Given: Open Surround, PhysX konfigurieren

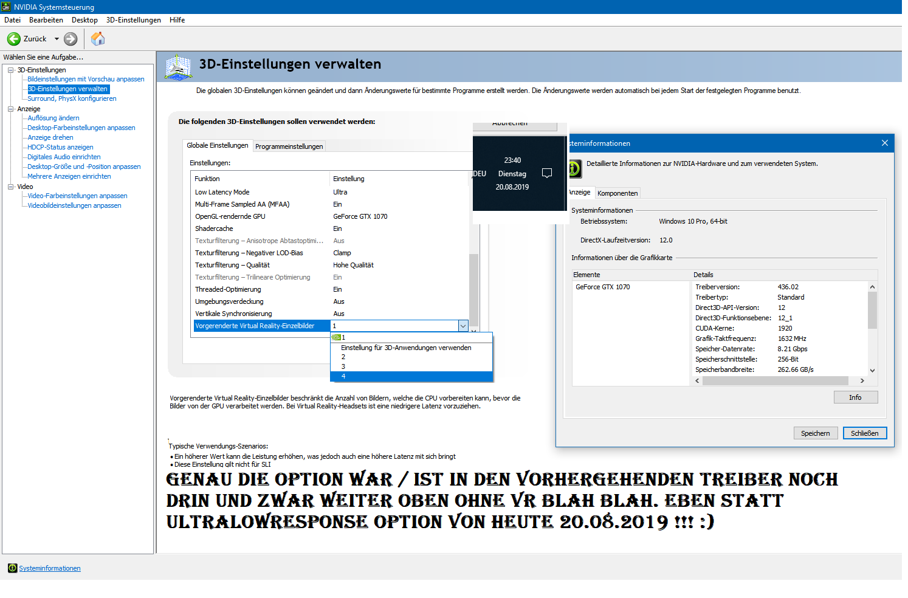Looking at the screenshot, I should pyautogui.click(x=72, y=98).
